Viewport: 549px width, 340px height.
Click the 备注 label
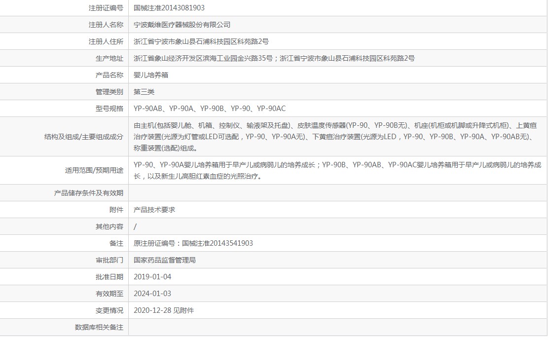pos(116,243)
